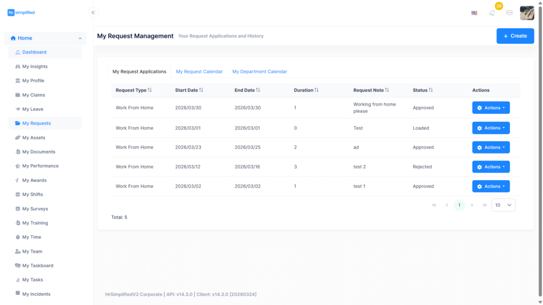Open the notifications bell icon
543x305 pixels.
(x=492, y=13)
